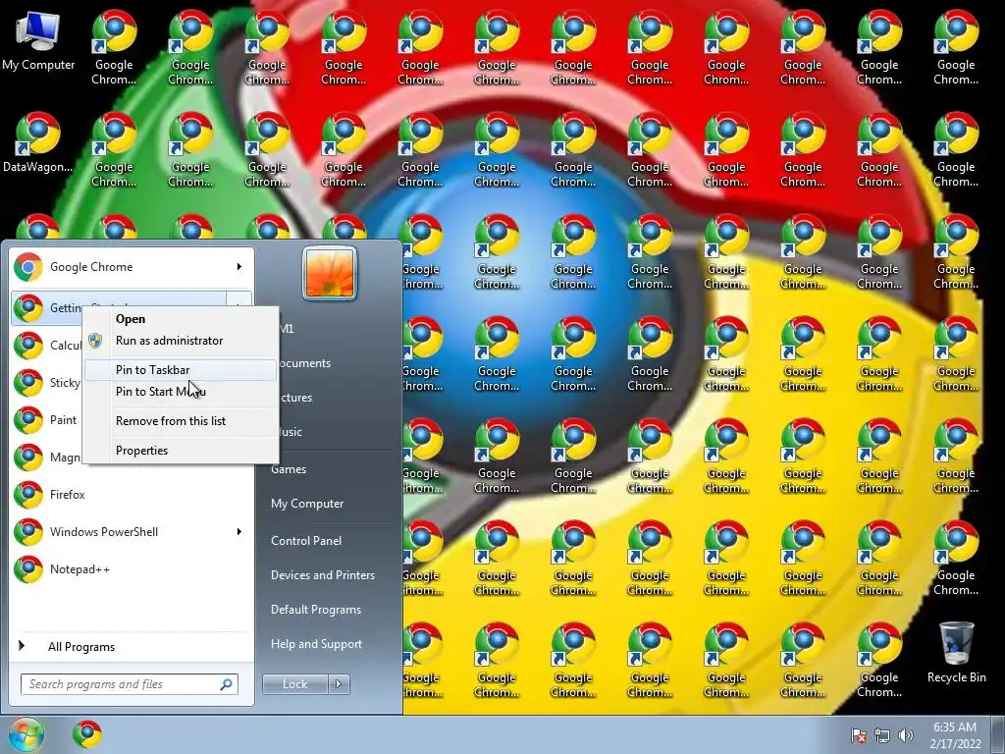The width and height of the screenshot is (1005, 754).
Task: Expand Google Chrome jump list arrow
Action: tap(239, 267)
